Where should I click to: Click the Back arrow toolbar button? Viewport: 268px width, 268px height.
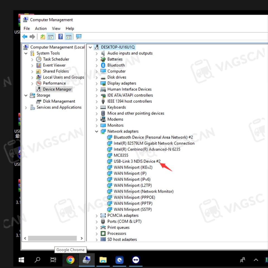click(x=25, y=37)
